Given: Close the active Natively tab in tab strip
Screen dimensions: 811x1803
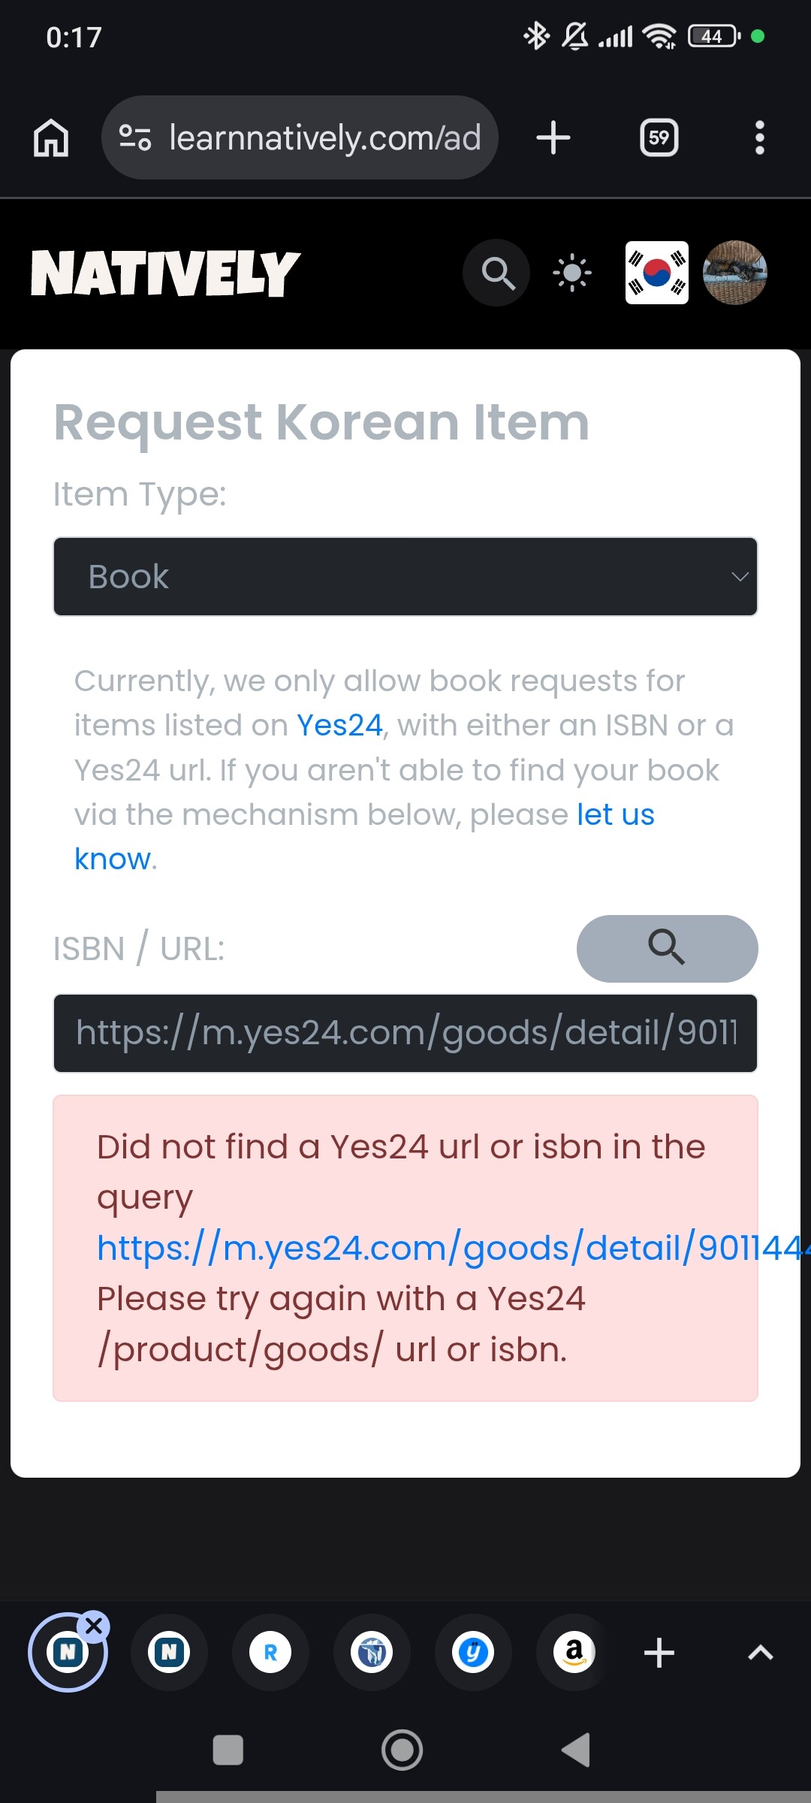Looking at the screenshot, I should tap(95, 1626).
